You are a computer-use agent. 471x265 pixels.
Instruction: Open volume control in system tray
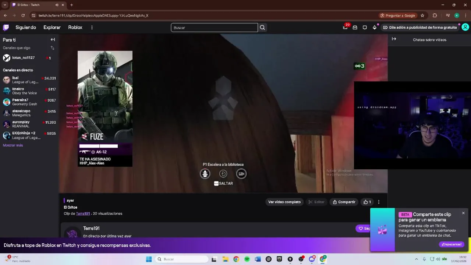point(438,259)
